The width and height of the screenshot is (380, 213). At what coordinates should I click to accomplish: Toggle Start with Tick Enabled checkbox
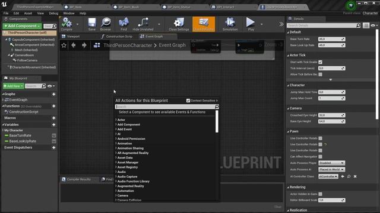321,62
